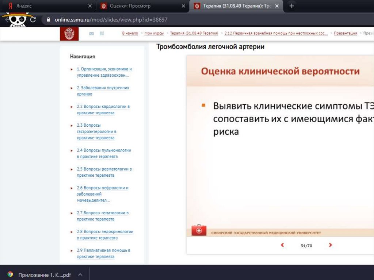Expand the 2.2 Вопросы кардиологии section arrow
The image size is (374, 280).
[71, 107]
